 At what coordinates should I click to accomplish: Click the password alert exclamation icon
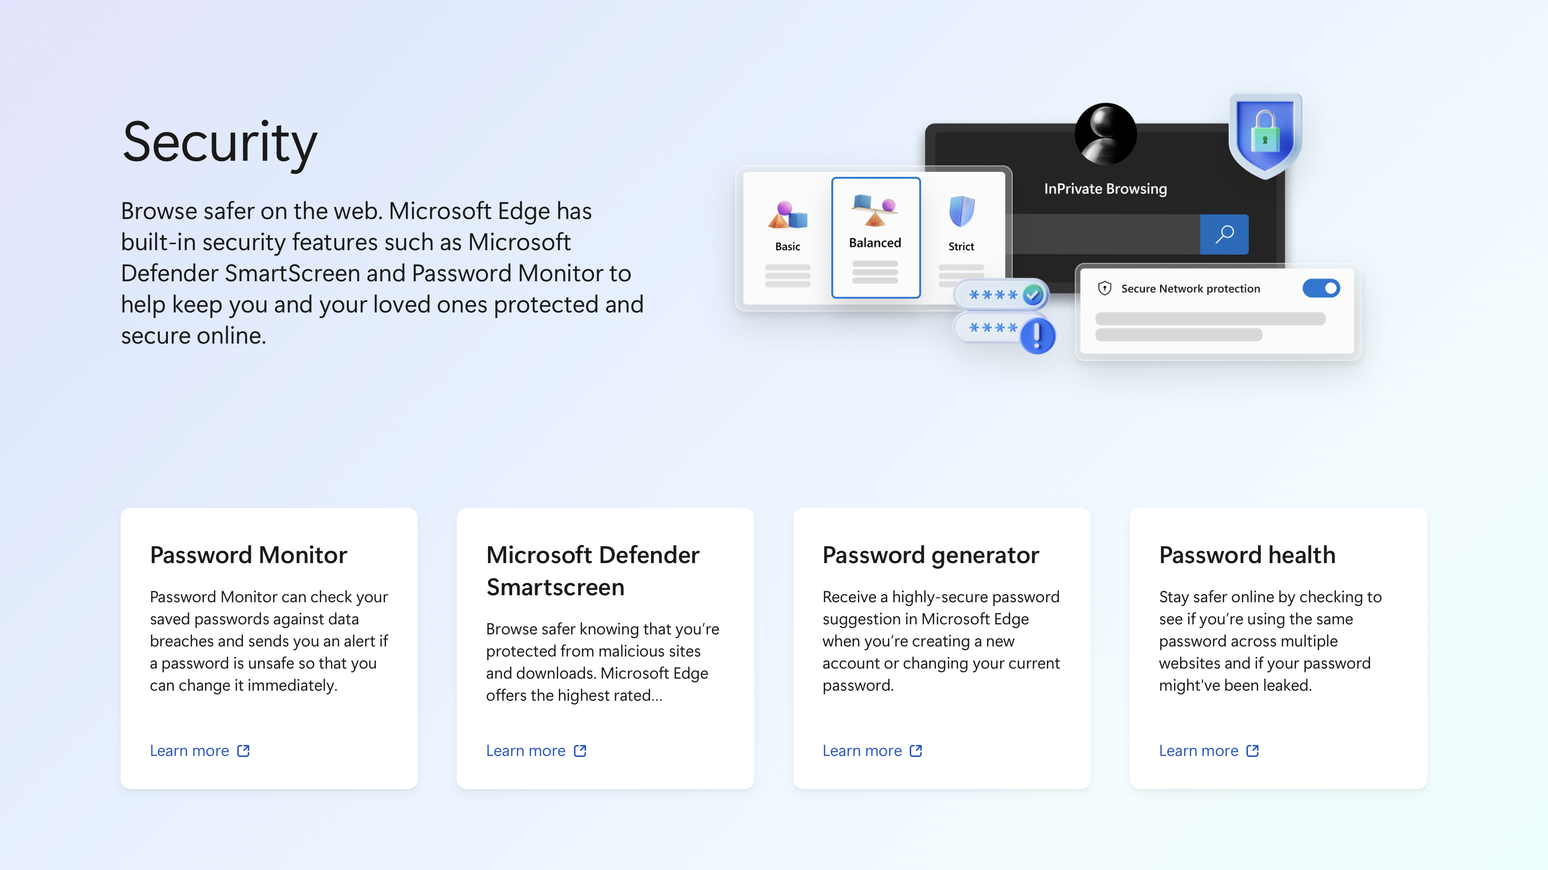coord(1038,337)
